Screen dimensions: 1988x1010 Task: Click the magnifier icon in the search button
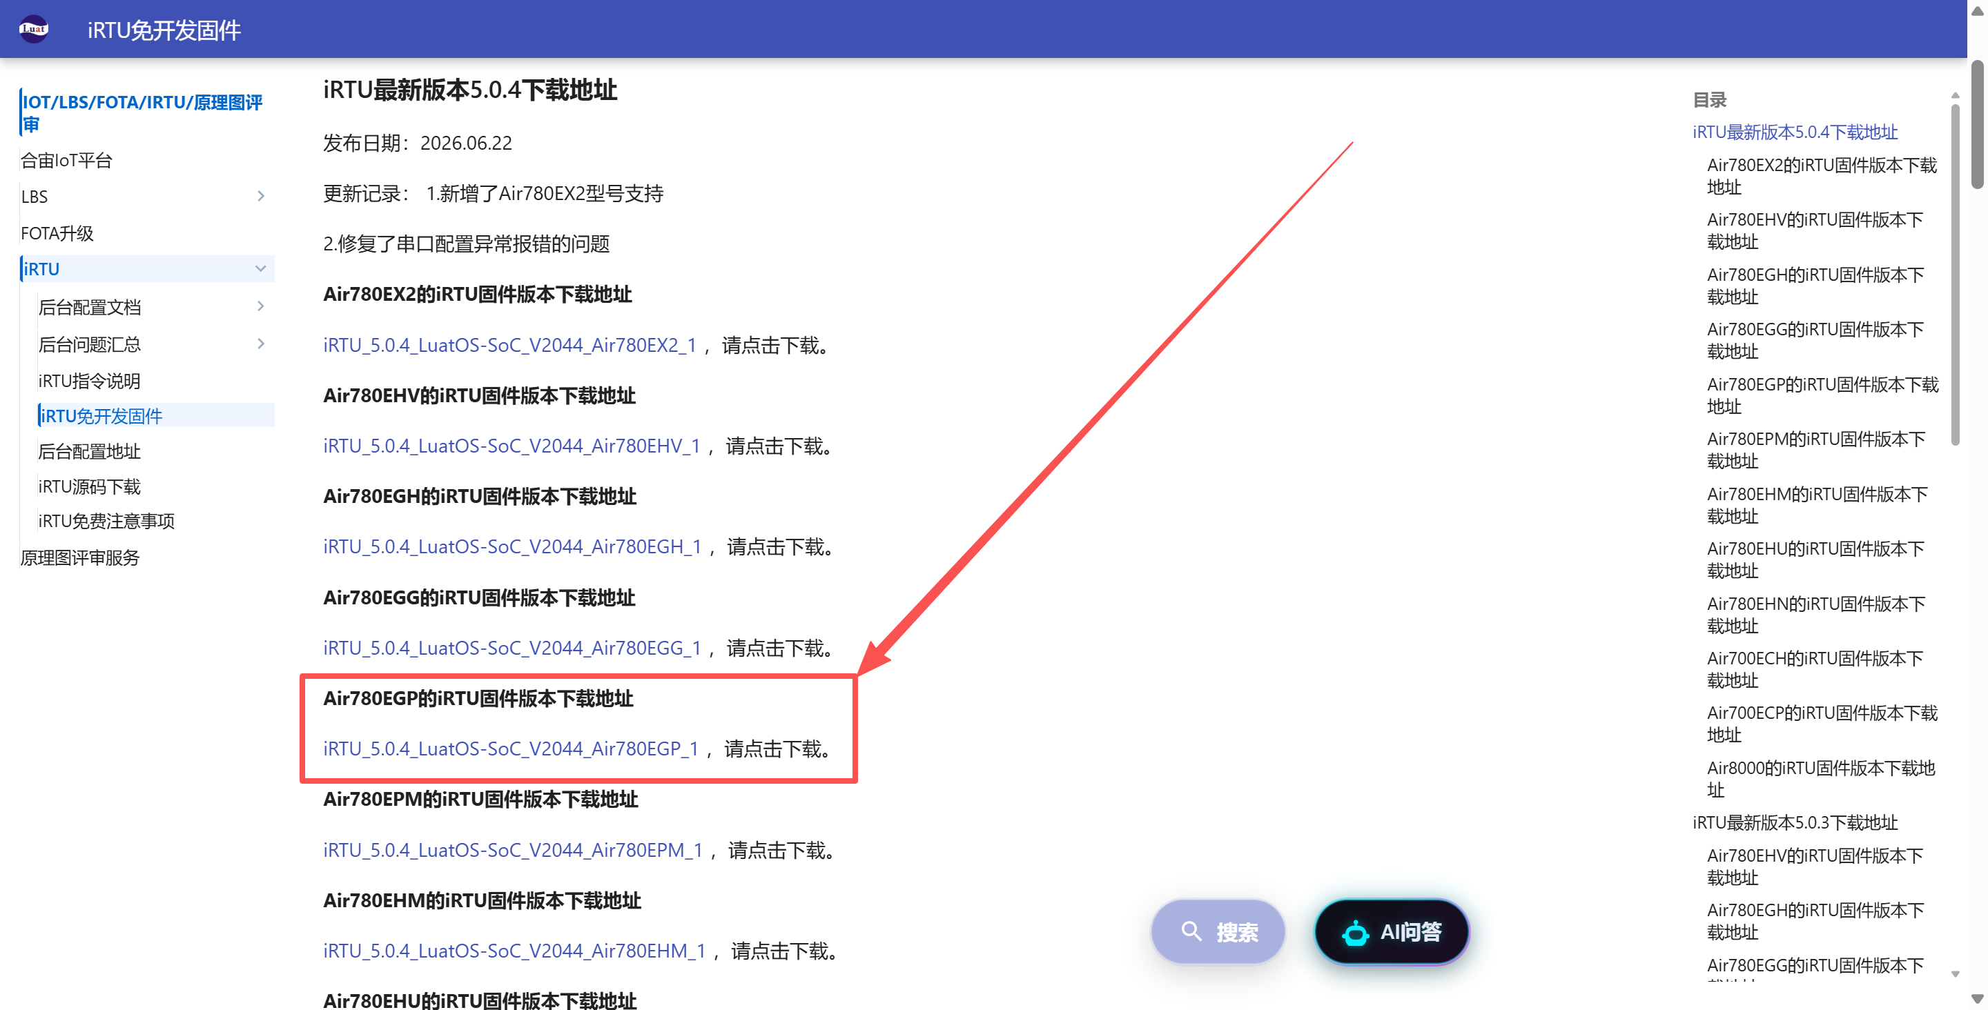1191,931
